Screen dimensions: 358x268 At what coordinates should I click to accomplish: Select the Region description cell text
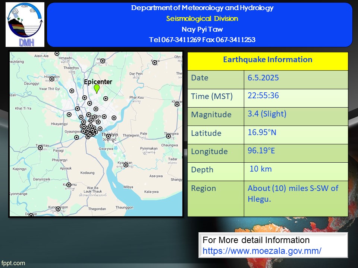[x=293, y=194]
